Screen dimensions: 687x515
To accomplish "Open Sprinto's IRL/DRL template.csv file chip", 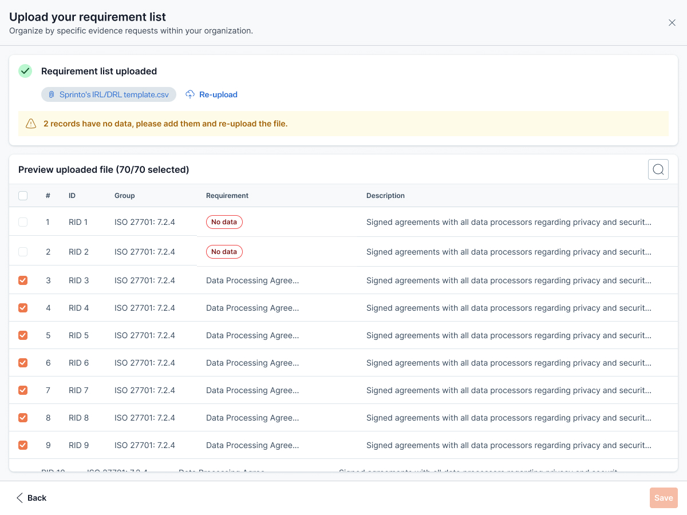I will (x=113, y=94).
